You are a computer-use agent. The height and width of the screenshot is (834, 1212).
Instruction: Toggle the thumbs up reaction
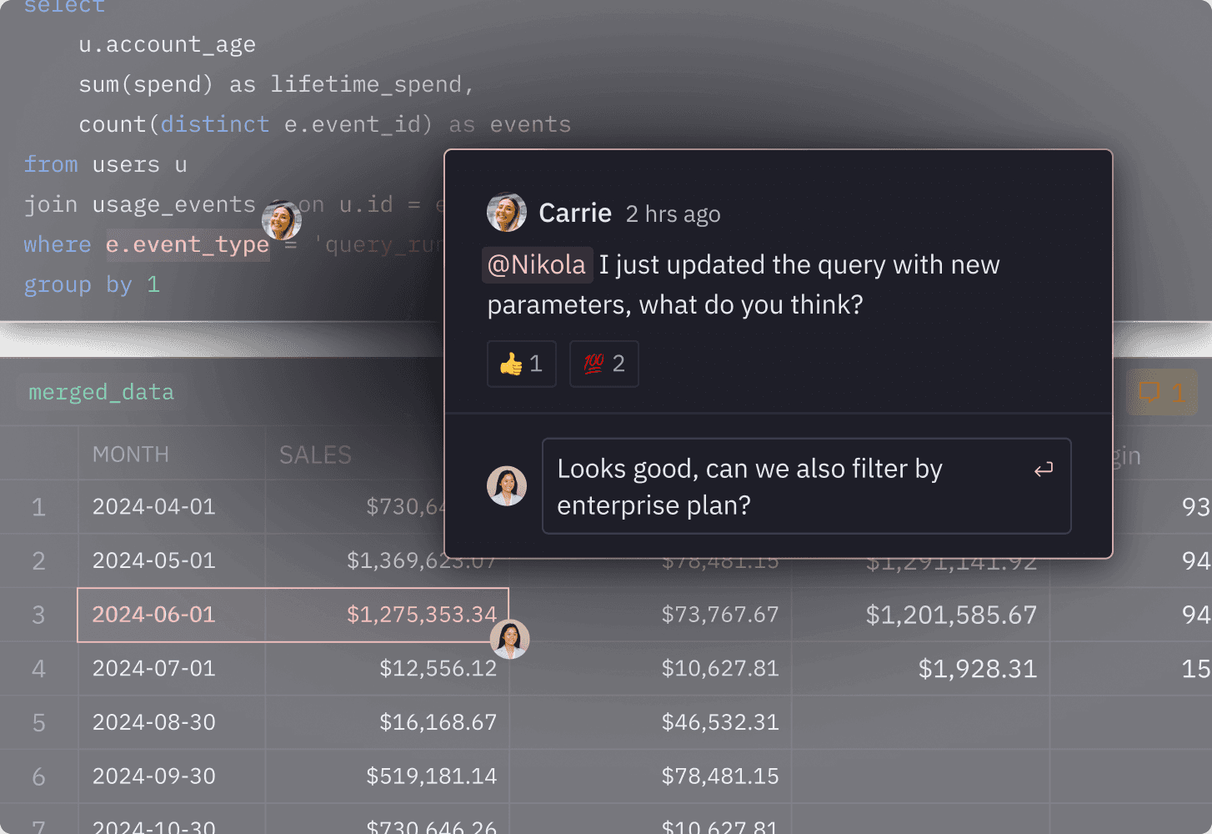click(521, 364)
